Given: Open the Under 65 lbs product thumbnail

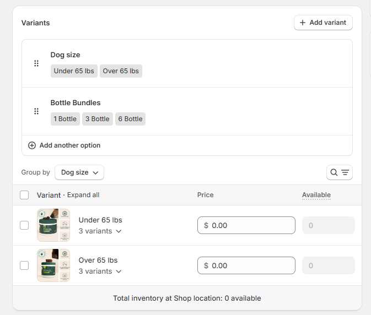Looking at the screenshot, I should tap(53, 225).
